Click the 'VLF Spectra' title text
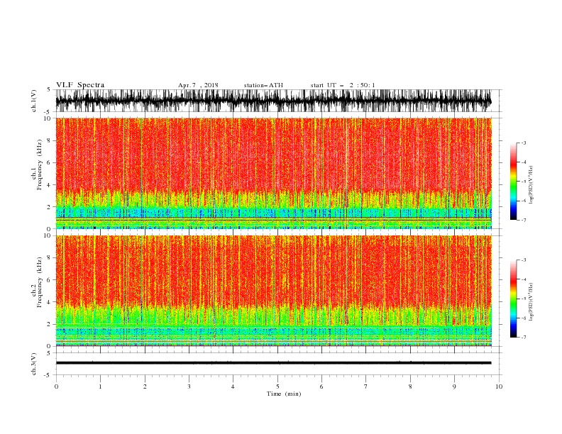The height and width of the screenshot is (434, 562). tap(80, 85)
